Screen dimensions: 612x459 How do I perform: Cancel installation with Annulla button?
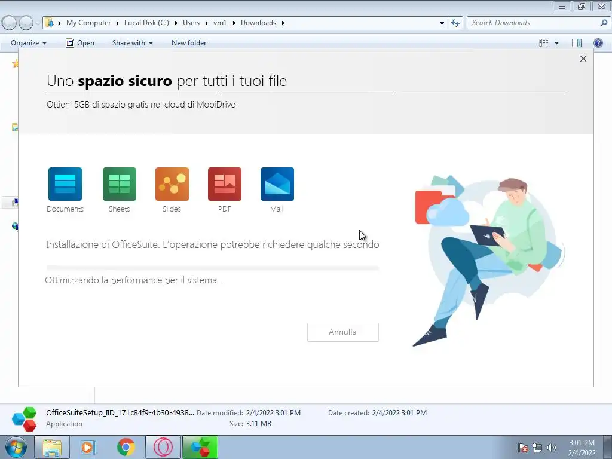[x=342, y=332]
